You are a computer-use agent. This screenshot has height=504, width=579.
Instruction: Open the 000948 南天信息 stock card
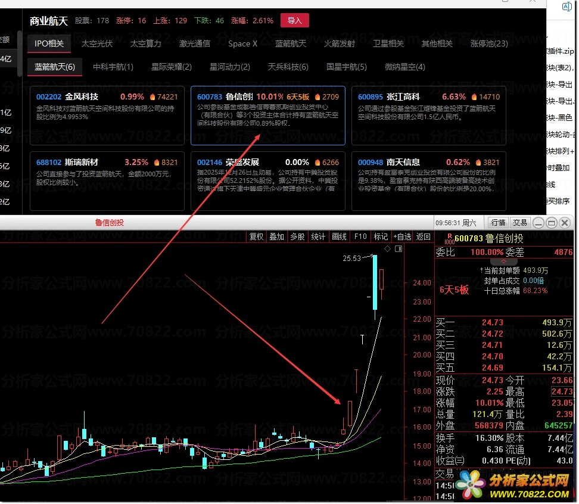[x=429, y=181]
